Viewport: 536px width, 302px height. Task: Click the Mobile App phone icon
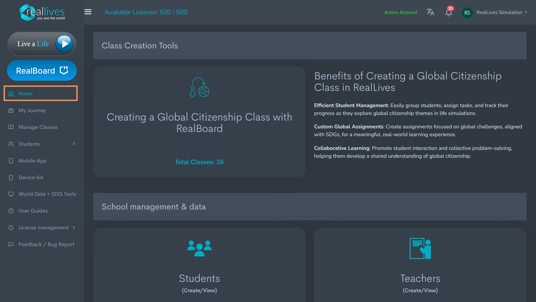[x=11, y=161]
